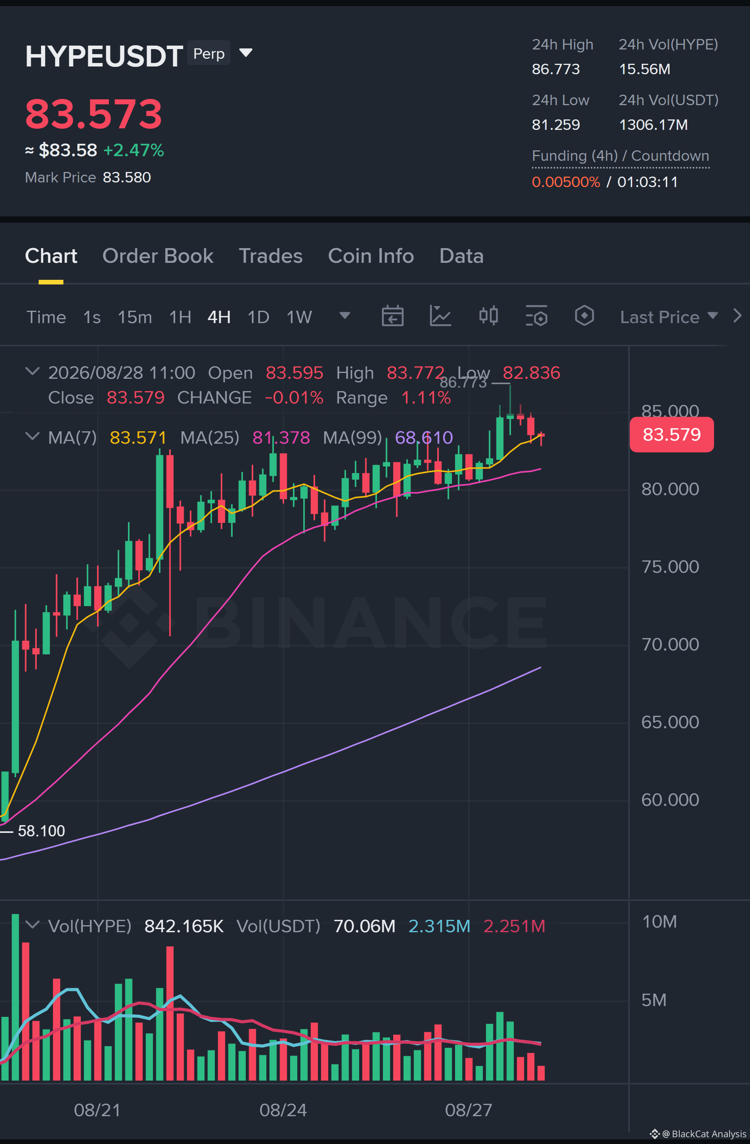
Task: Open the Coin Info tab
Action: click(371, 256)
